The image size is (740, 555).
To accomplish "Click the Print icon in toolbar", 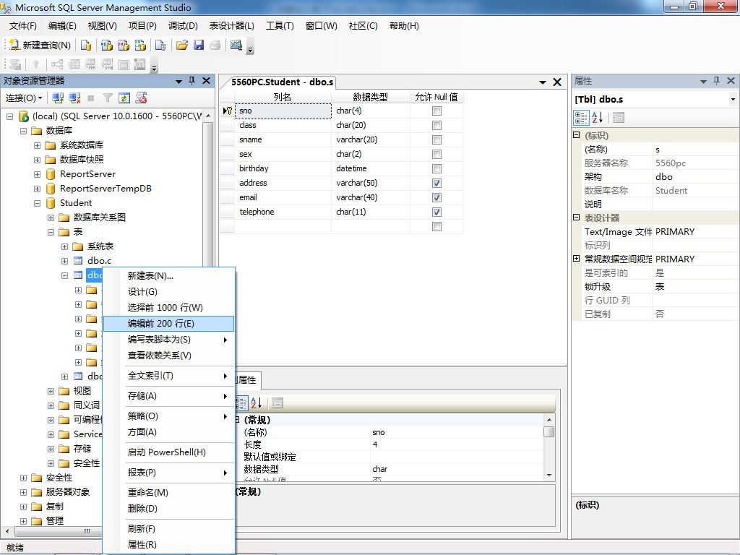I will click(215, 45).
